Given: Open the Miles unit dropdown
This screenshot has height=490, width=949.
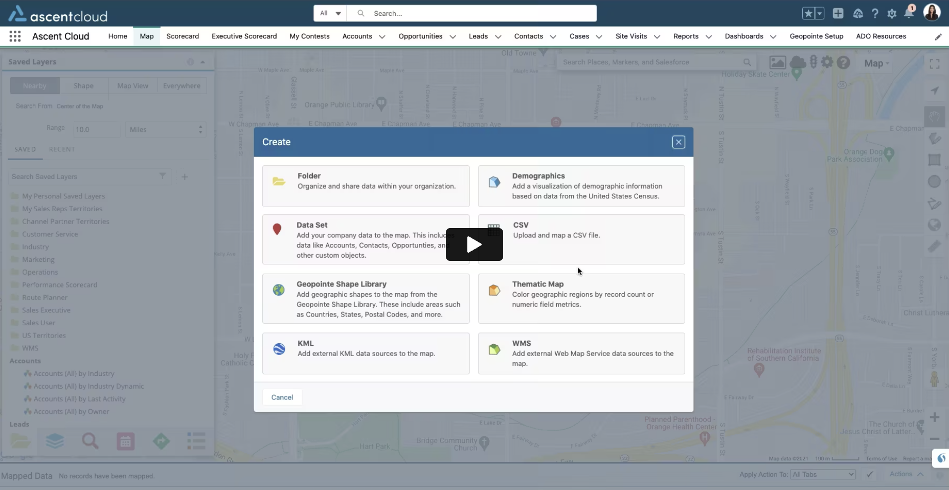Looking at the screenshot, I should click(x=166, y=129).
